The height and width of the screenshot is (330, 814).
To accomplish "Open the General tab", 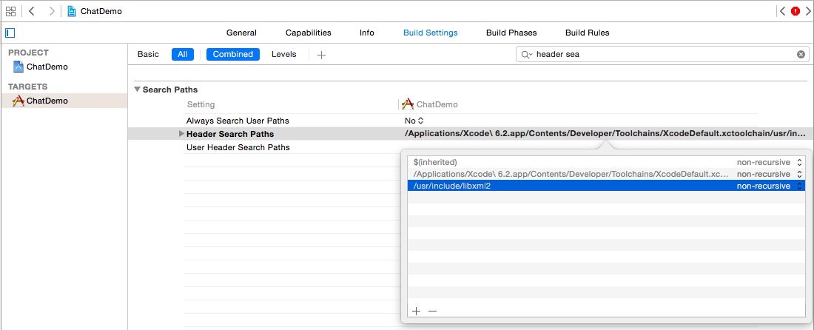I will point(241,33).
